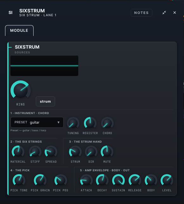
Task: Adjust the DIR knob
Action: pyautogui.click(x=91, y=152)
